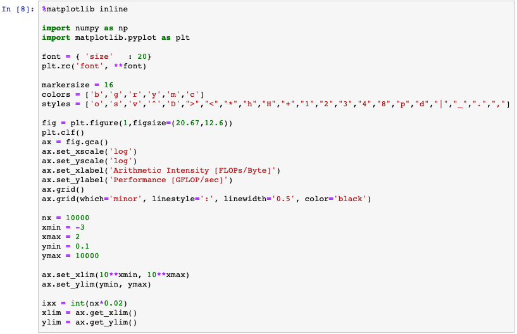Screen dimensions: 517x334
Task: Click the markersize value 16
Action: [109, 85]
